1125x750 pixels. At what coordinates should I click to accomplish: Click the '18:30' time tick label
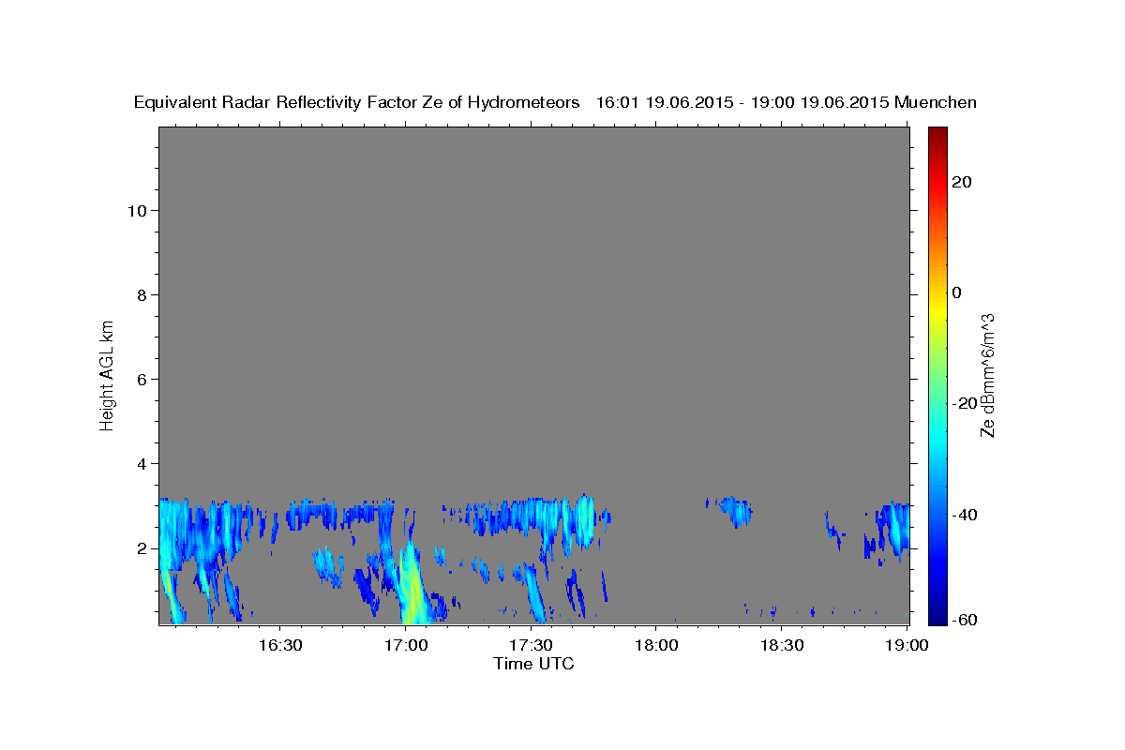(782, 645)
